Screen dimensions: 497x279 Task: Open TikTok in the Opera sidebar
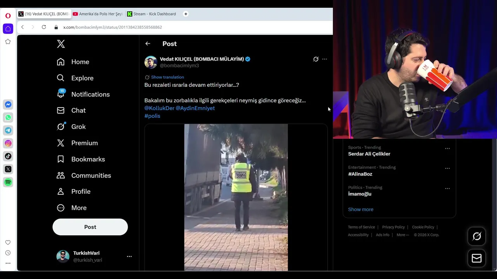8,156
